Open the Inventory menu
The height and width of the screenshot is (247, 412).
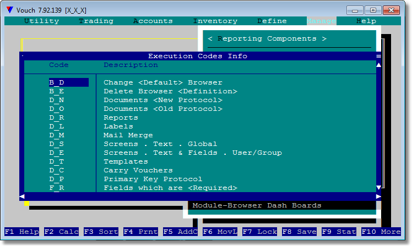(x=215, y=21)
